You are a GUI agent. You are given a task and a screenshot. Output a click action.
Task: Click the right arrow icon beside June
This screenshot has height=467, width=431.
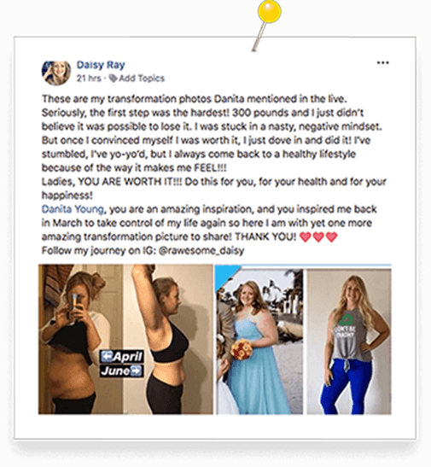click(136, 371)
